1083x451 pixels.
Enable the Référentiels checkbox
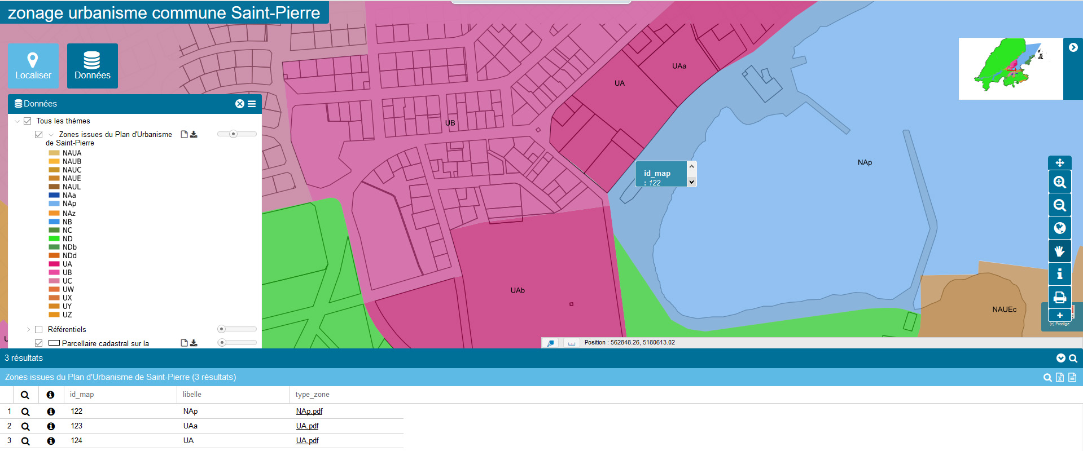pyautogui.click(x=39, y=329)
